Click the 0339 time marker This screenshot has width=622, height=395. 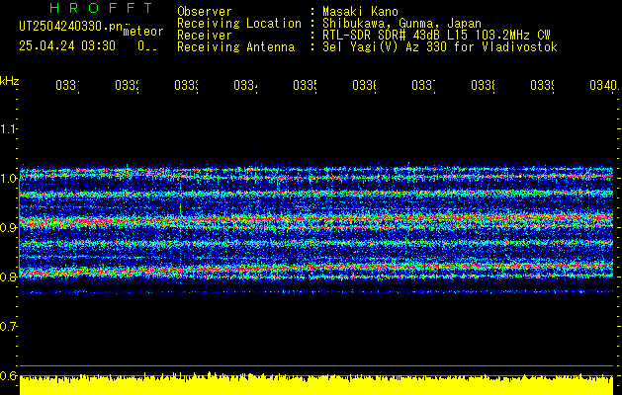[542, 86]
